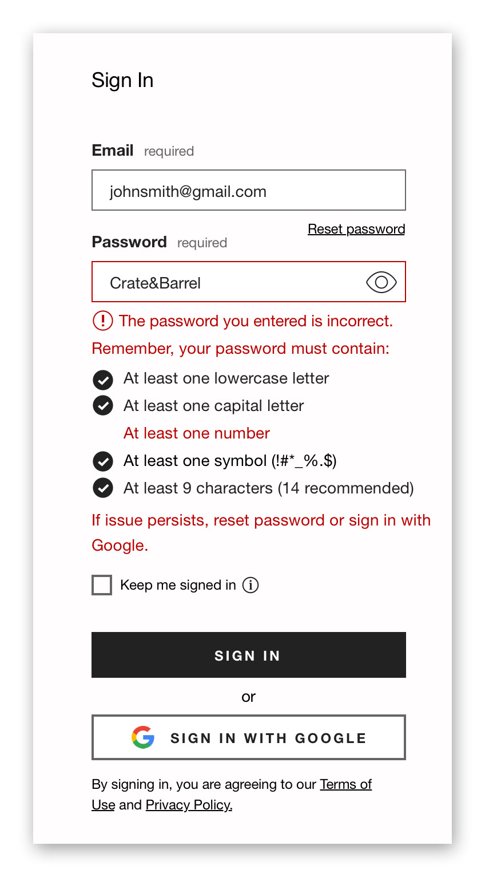The height and width of the screenshot is (877, 485).
Task: Open the Reset password link
Action: click(356, 229)
